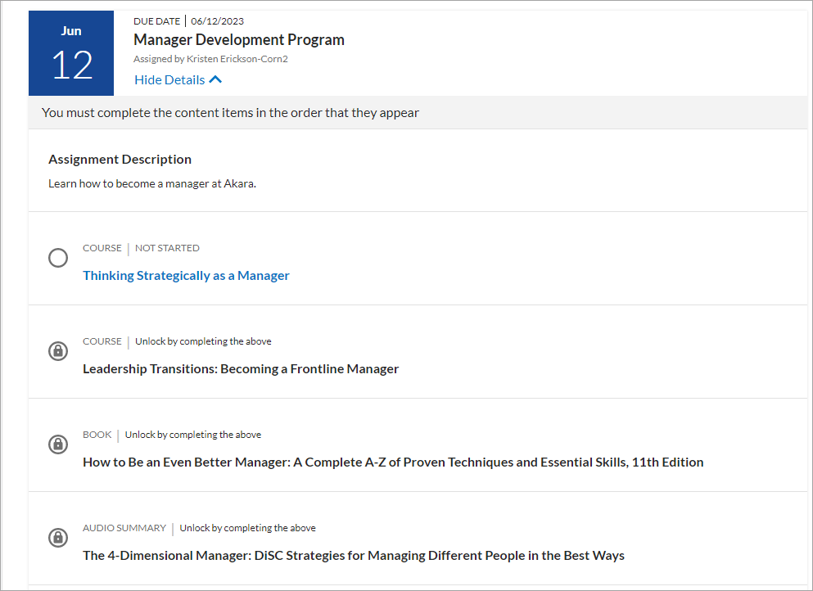Open the Thinking Strategically as a Manager course

(x=186, y=276)
